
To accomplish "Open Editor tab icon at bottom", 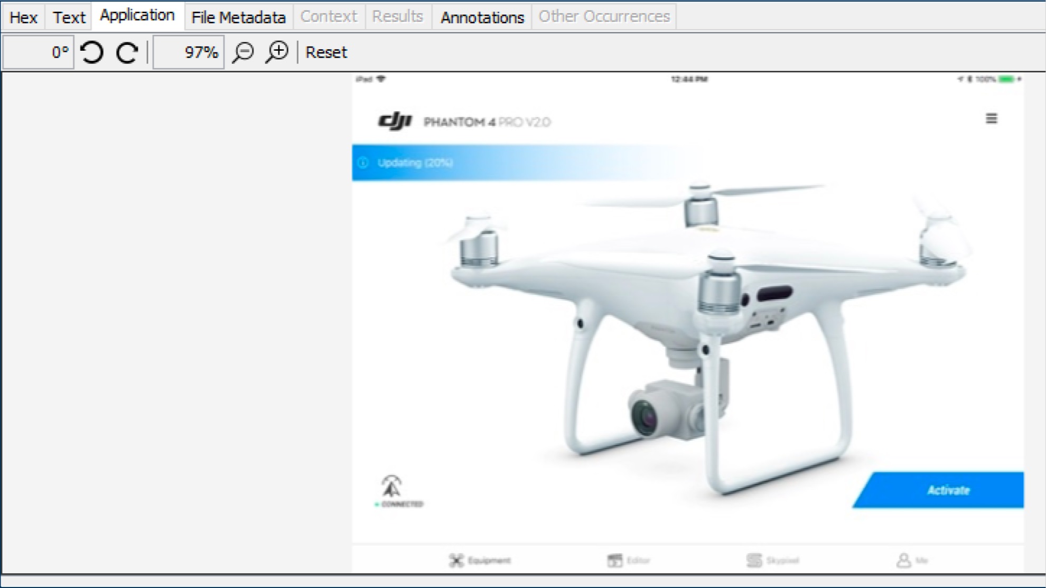I will coord(614,560).
